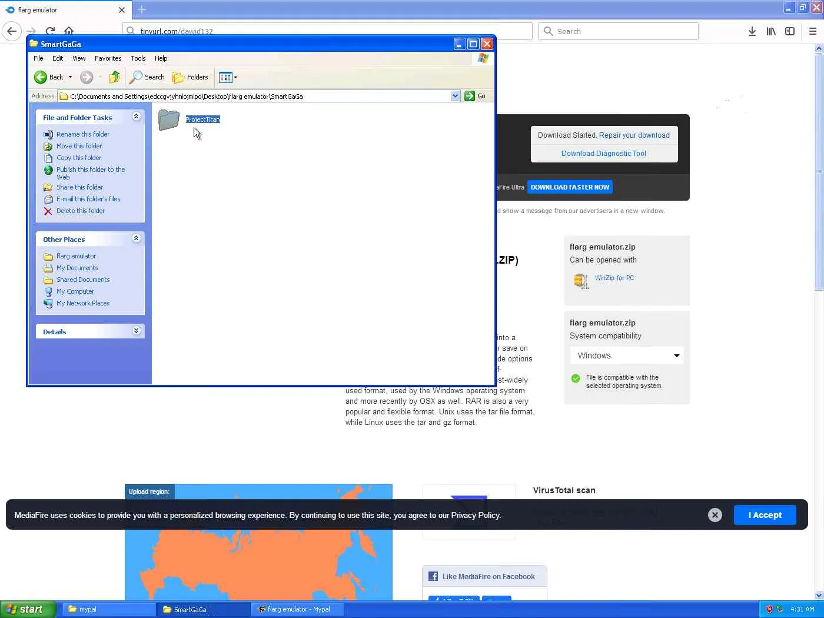Open the Windows Start menu
This screenshot has height=618, width=824.
28,609
